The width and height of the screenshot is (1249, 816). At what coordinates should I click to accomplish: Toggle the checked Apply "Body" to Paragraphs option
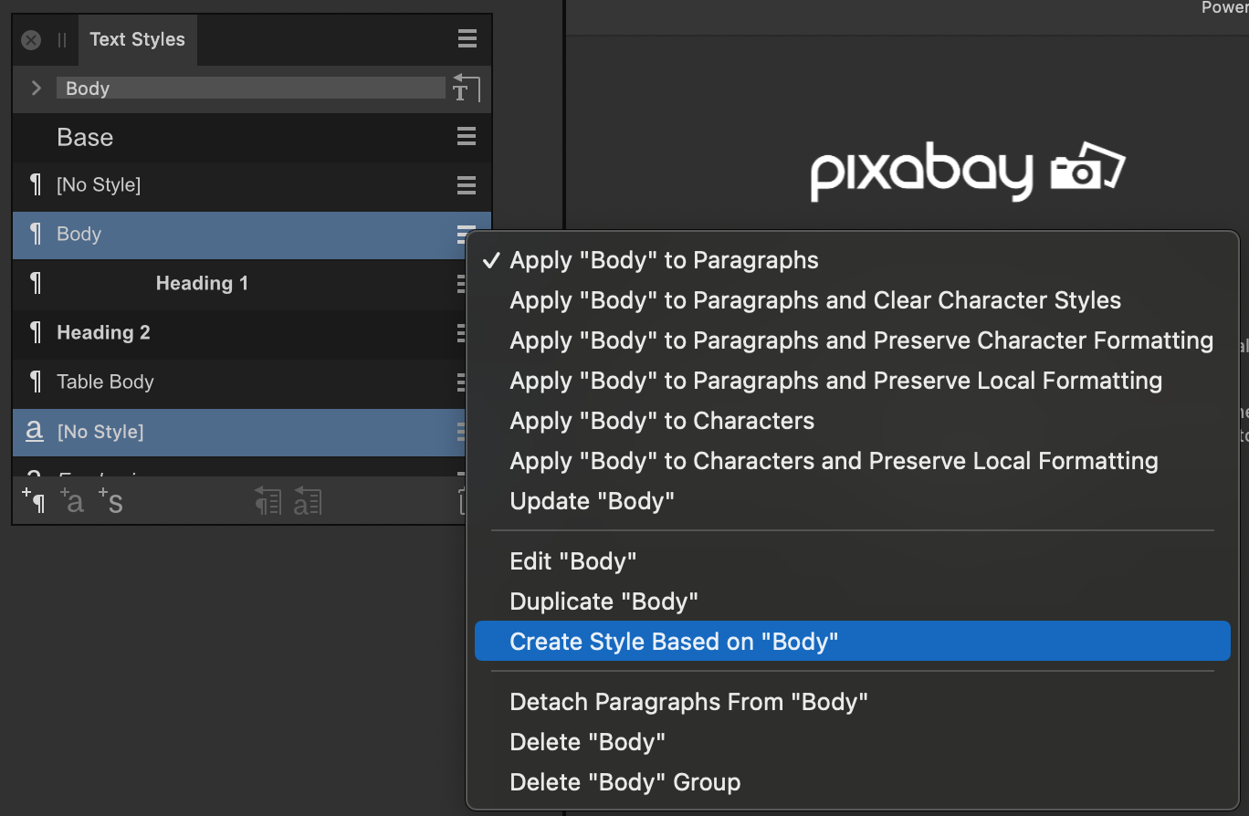tap(664, 259)
